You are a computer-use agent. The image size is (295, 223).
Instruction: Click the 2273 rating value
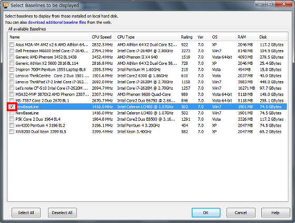(185, 51)
